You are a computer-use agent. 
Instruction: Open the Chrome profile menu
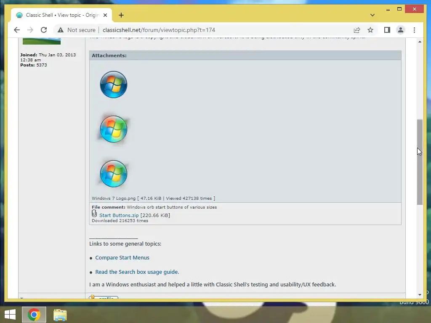(x=401, y=30)
